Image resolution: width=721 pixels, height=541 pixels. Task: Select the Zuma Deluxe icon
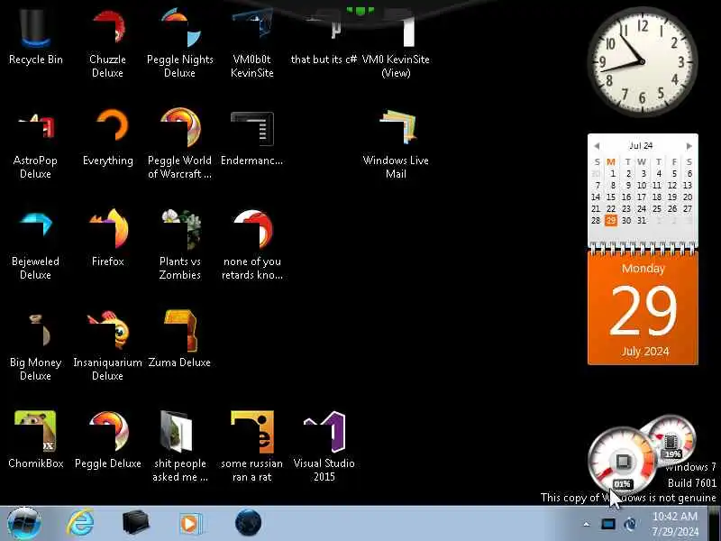pos(179,340)
